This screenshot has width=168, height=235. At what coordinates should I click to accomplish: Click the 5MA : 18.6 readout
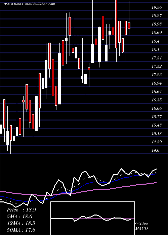[x=19, y=217]
